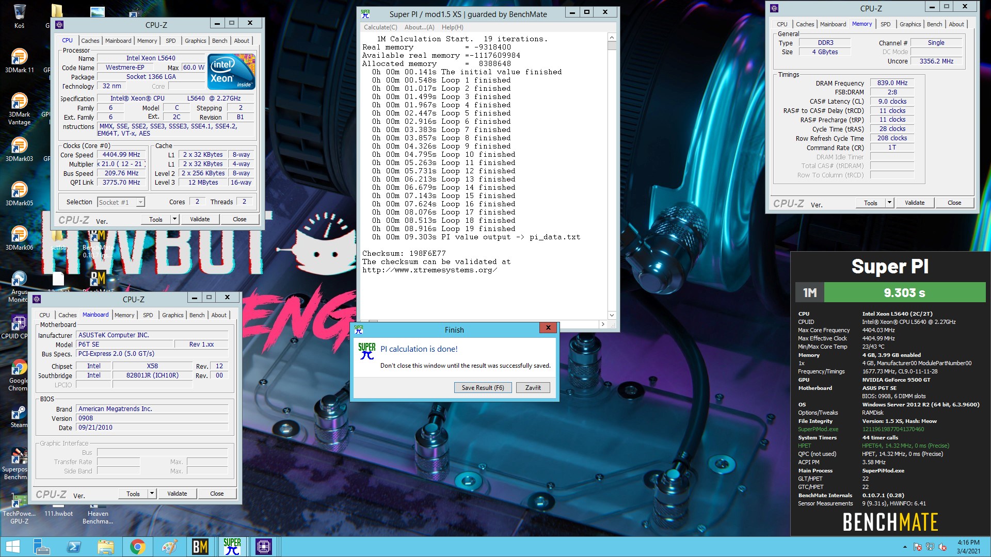Click the Zavřít button in Finish dialog

[533, 388]
